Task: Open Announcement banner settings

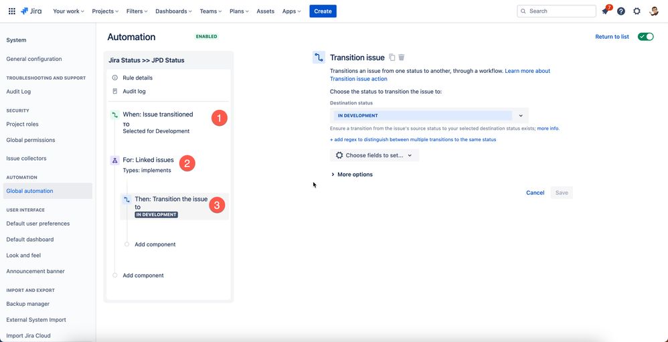Action: [x=35, y=271]
